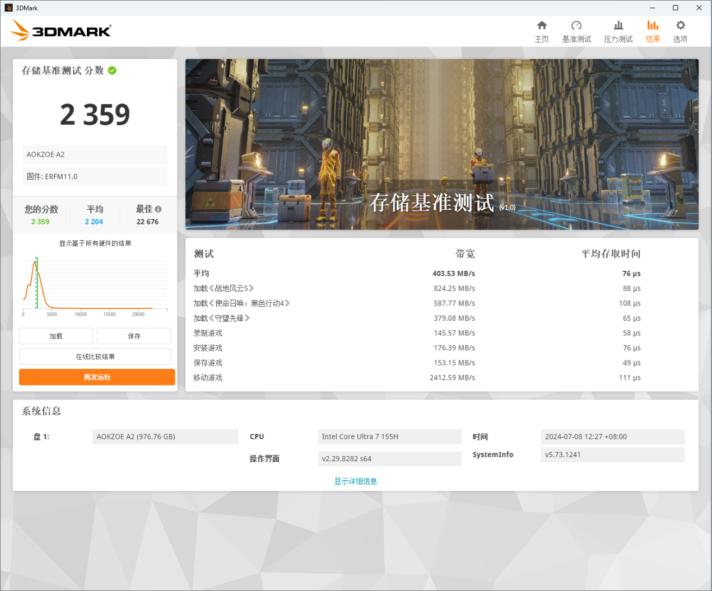
Task: Click the 安装游戏 test row
Action: 417,348
